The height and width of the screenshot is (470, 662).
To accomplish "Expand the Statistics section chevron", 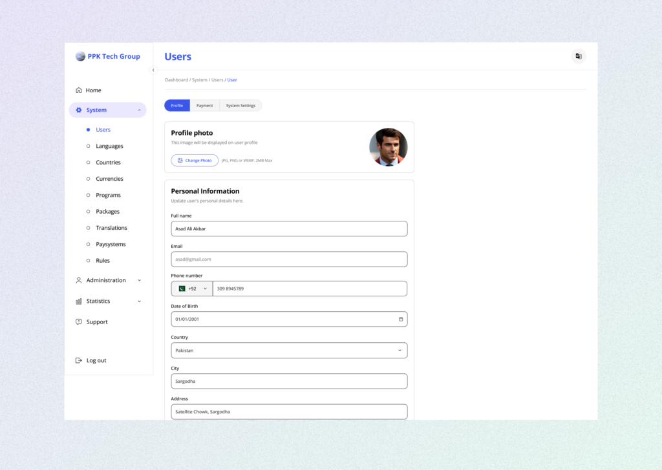I will click(x=139, y=301).
